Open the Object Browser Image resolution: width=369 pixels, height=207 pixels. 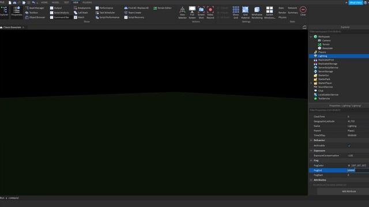pos(35,17)
